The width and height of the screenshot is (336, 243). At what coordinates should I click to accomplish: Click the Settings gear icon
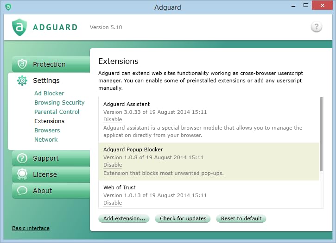[22, 81]
